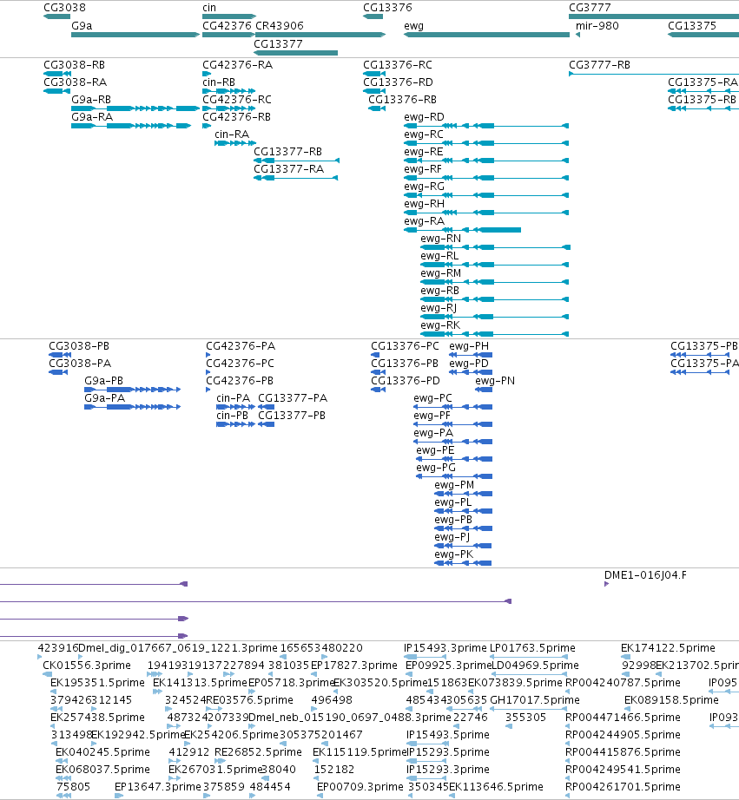Select transcript CG13377-RB

point(296,161)
